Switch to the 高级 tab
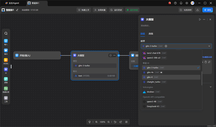The image size is (216, 127). 151,34
